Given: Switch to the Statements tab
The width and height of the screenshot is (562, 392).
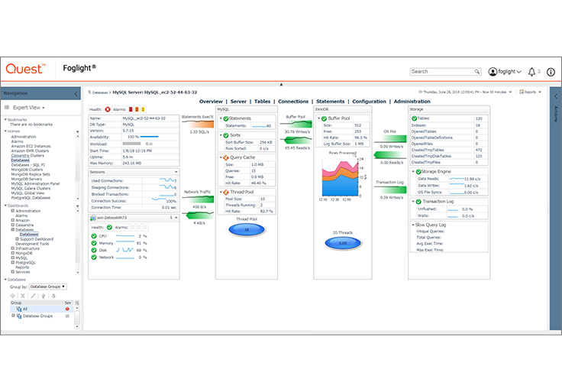Looking at the screenshot, I should pos(330,102).
